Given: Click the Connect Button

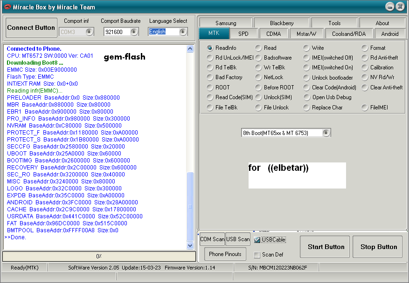Looking at the screenshot, I should coord(31,27).
